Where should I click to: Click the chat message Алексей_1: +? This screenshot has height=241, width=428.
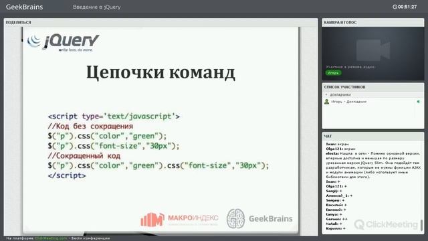point(339,195)
